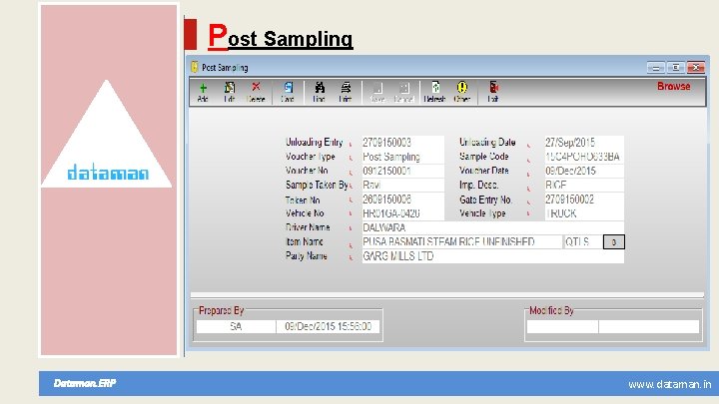Click the Driver Name field DALWARA
The image size is (719, 404).
(493, 227)
